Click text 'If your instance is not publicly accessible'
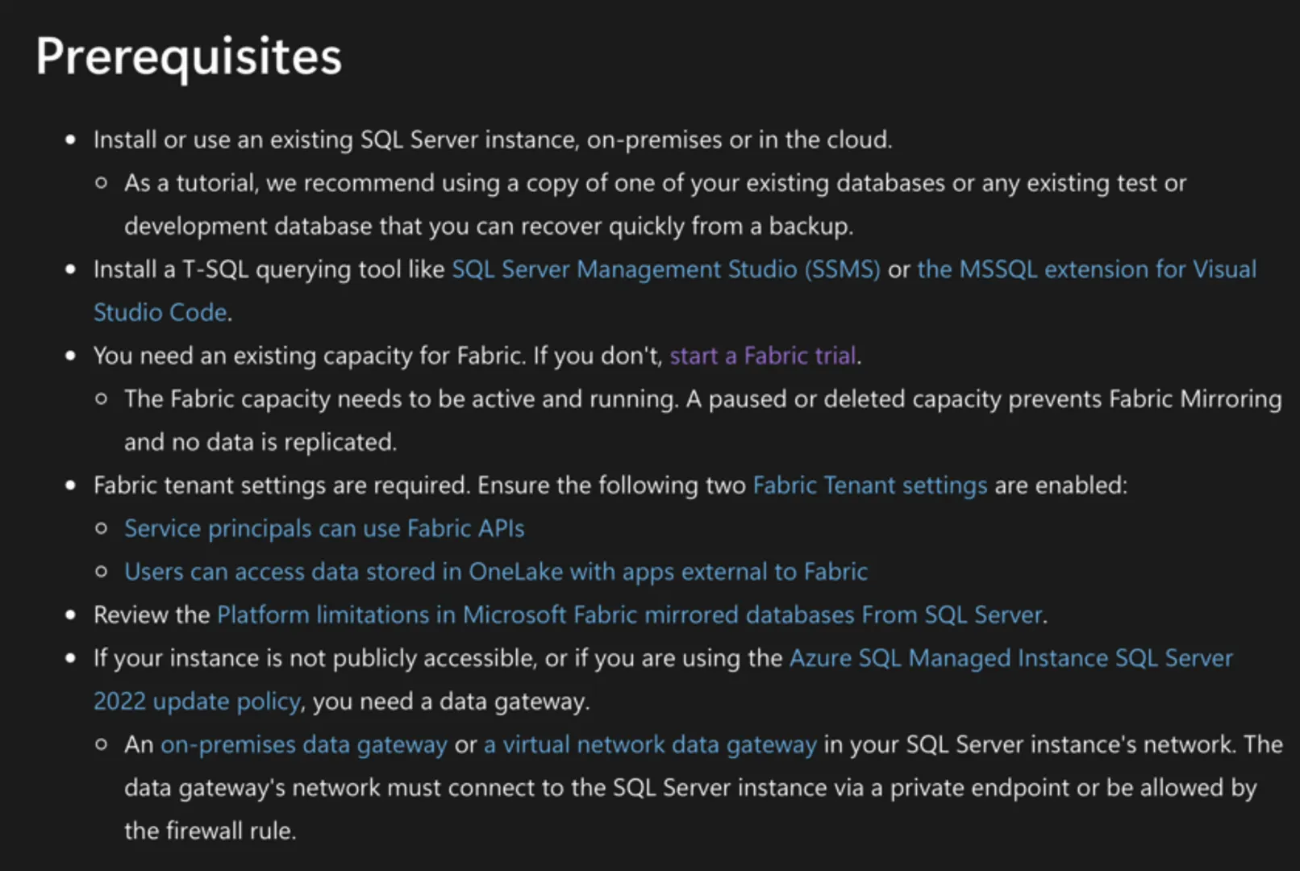Image resolution: width=1300 pixels, height=871 pixels. coord(314,658)
